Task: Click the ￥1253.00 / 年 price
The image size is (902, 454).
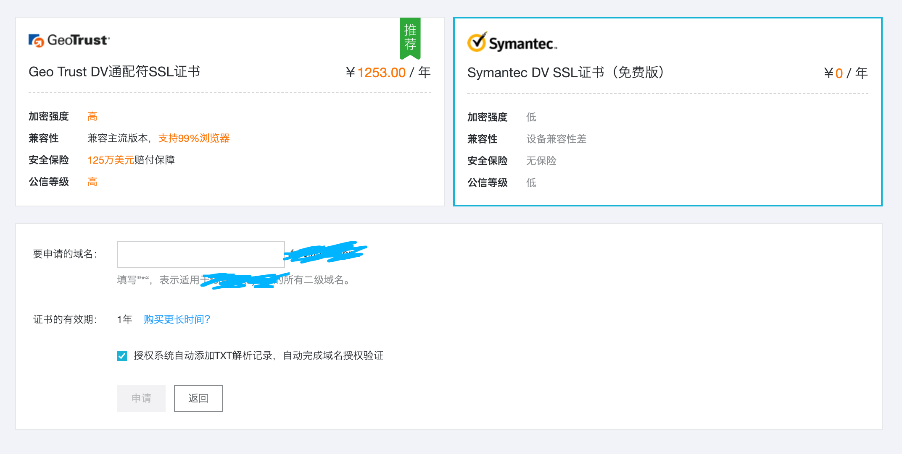Action: coord(388,73)
